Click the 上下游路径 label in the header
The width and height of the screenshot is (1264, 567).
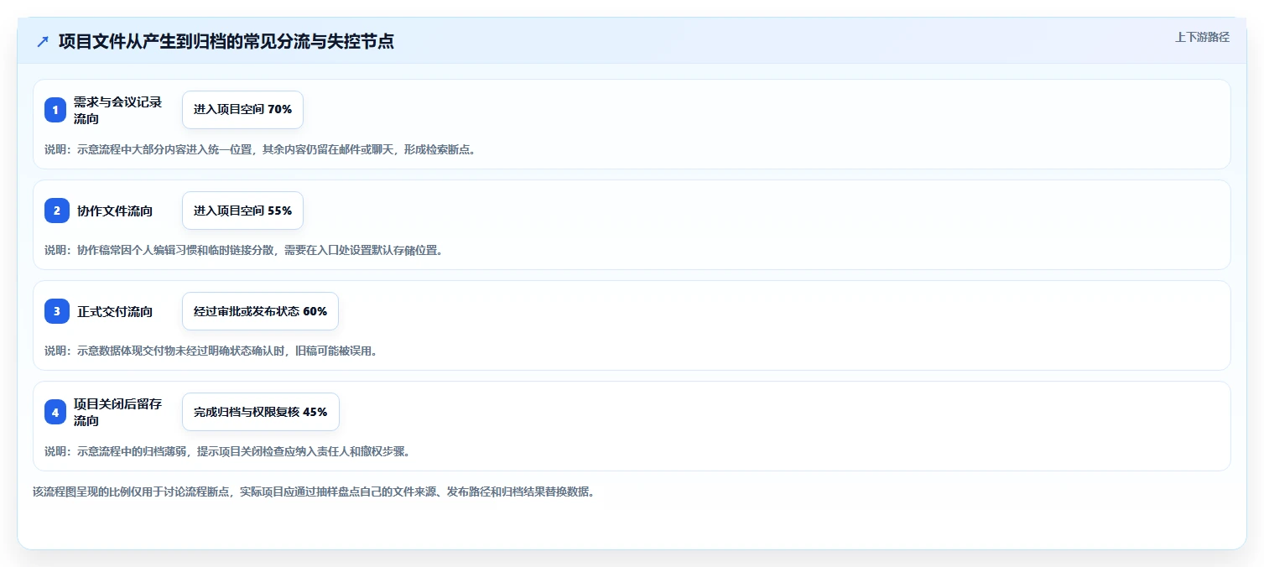(1202, 37)
